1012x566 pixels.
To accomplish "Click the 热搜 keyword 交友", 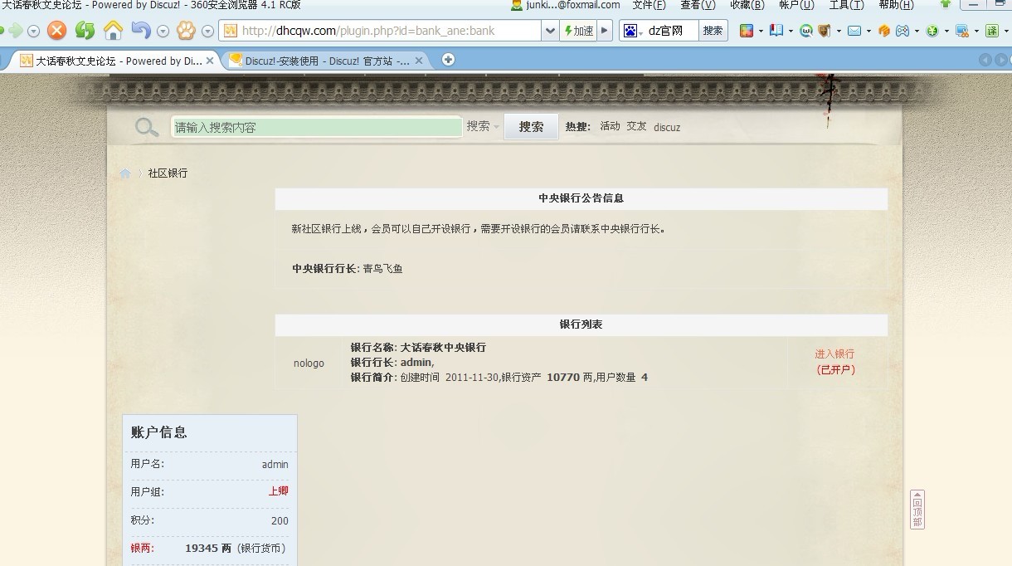I will click(636, 126).
